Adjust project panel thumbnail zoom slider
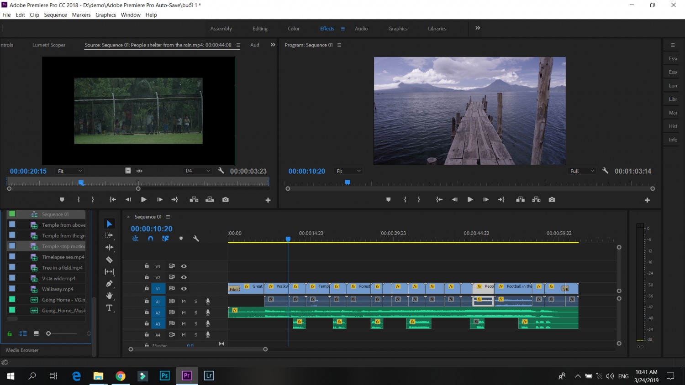Screen dimensions: 685x385 tap(48, 333)
